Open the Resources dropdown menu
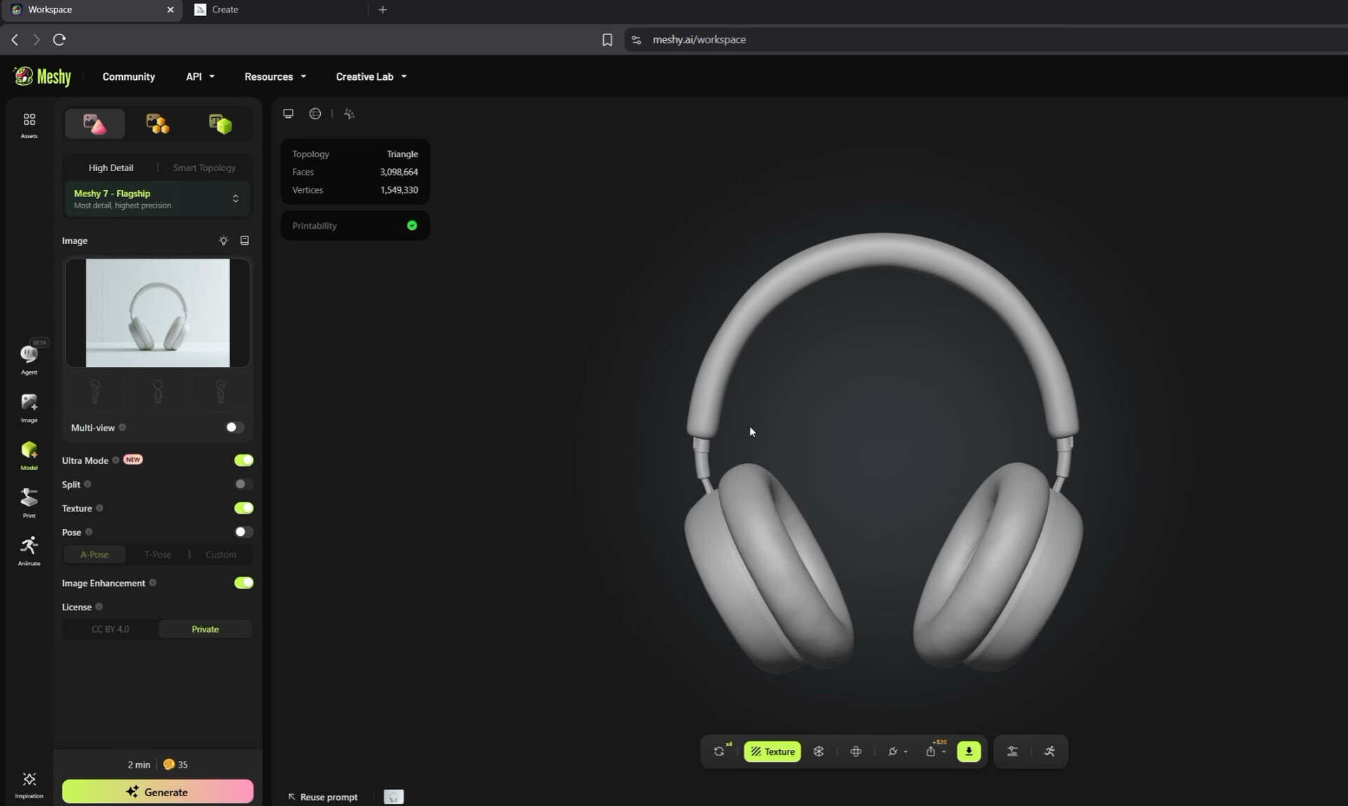1348x806 pixels. tap(275, 76)
